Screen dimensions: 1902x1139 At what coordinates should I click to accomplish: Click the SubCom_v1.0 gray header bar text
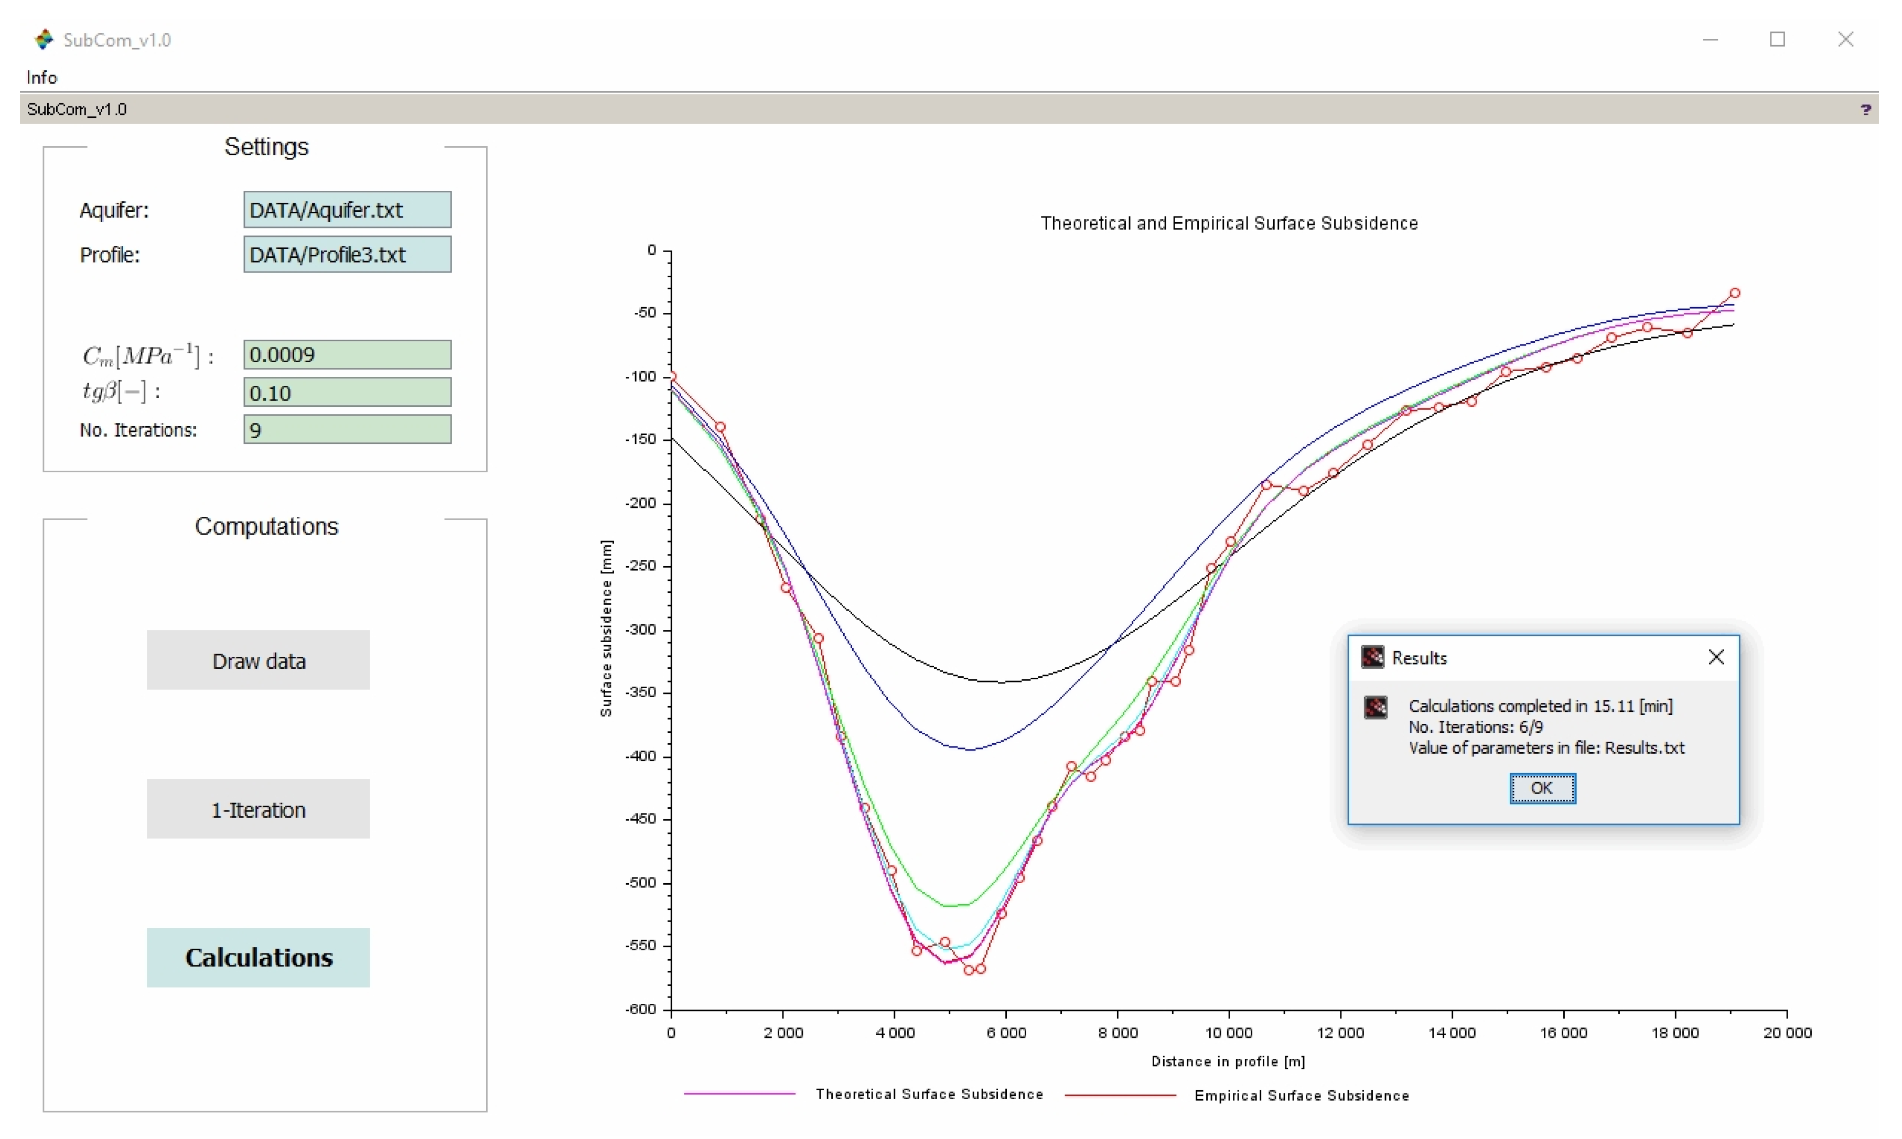pos(77,109)
